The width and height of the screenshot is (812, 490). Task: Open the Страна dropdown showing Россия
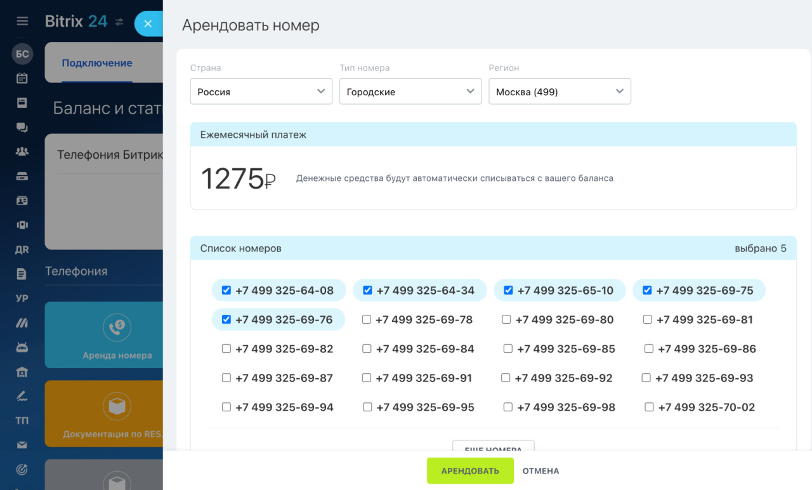[261, 91]
